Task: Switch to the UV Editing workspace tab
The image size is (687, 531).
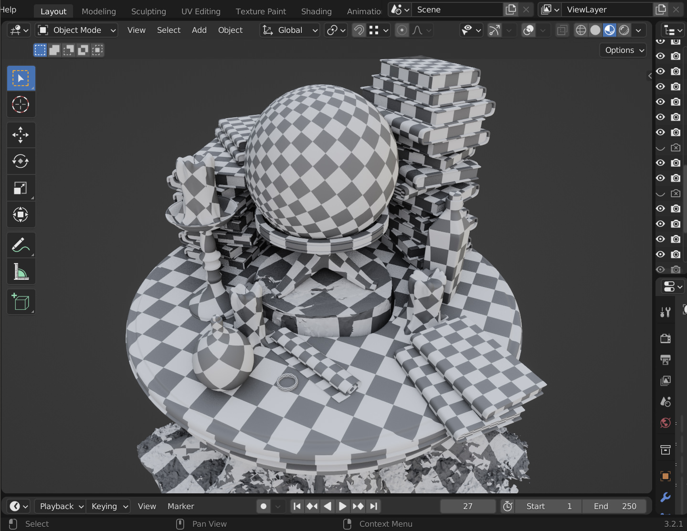Action: [x=201, y=11]
